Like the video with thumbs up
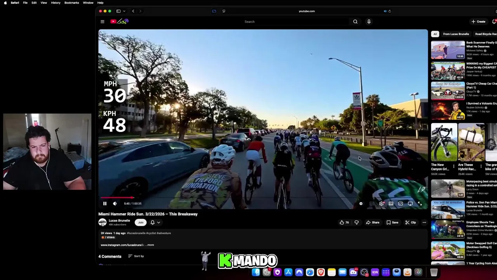 344,222
